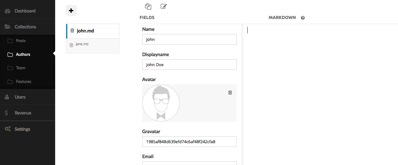This screenshot has height=165, width=398.
Task: Delete john.md using its trash icon
Action: coord(72,31)
